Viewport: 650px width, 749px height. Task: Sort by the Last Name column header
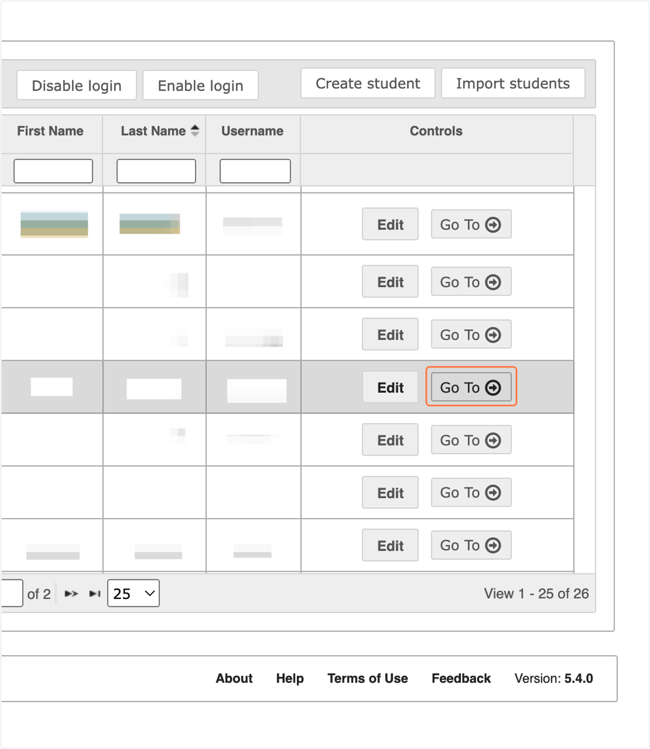coord(154,131)
